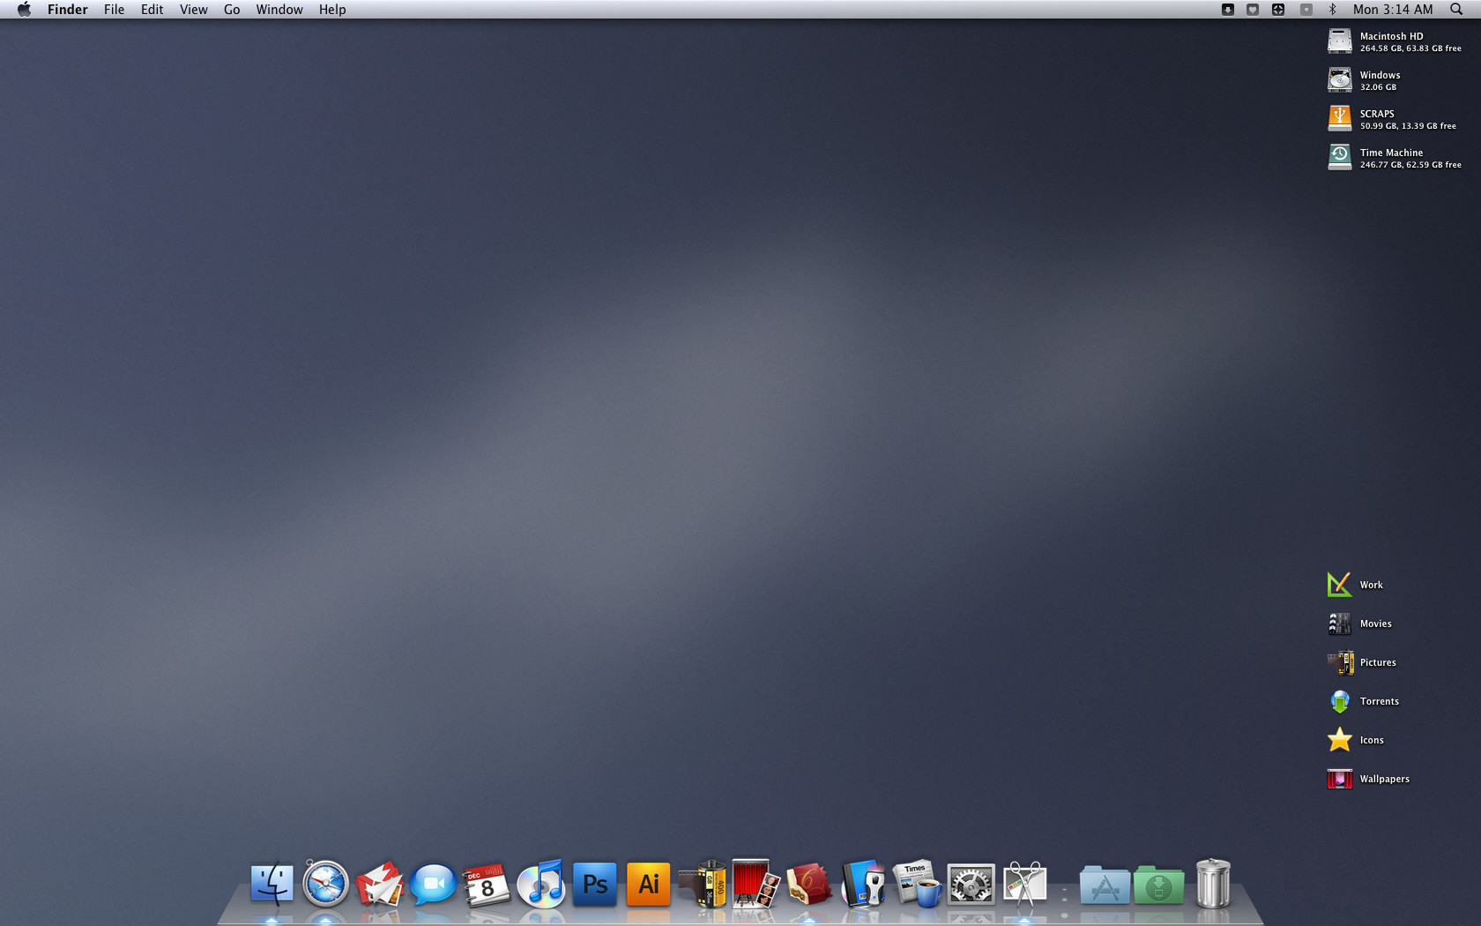The image size is (1481, 926).
Task: Launch Adobe Photoshop from the Dock
Action: pos(595,884)
